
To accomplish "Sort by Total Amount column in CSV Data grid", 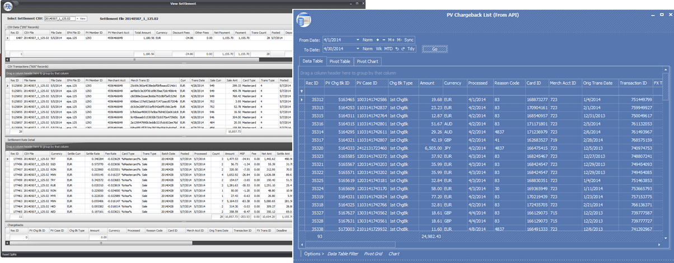I will [144, 33].
